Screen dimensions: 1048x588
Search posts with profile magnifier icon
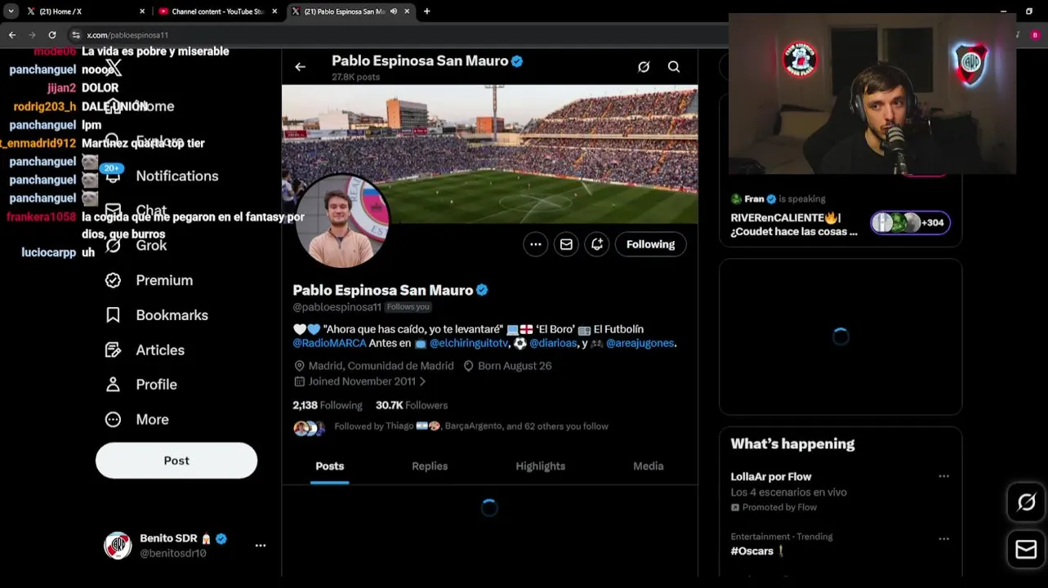click(x=674, y=67)
